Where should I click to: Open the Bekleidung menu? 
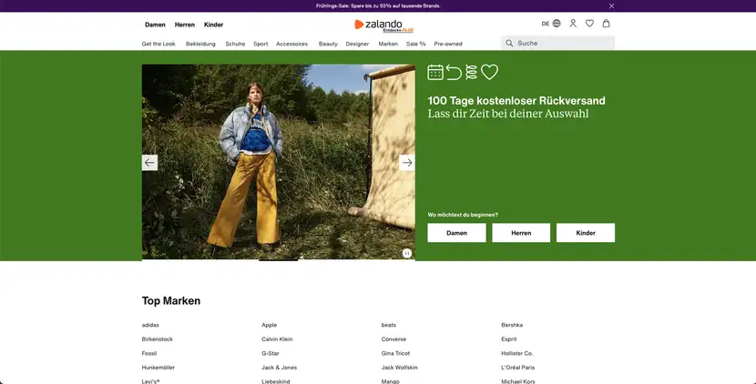pos(200,44)
